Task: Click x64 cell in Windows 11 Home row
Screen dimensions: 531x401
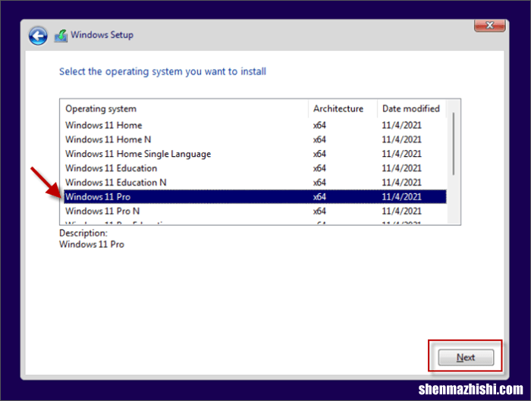Action: 319,125
